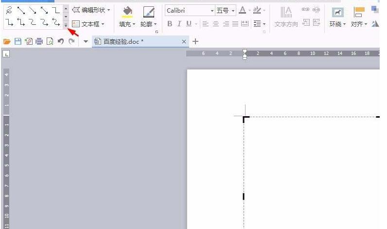This screenshot has width=387, height=229.
Task: Redo the last action
Action: pyautogui.click(x=71, y=41)
